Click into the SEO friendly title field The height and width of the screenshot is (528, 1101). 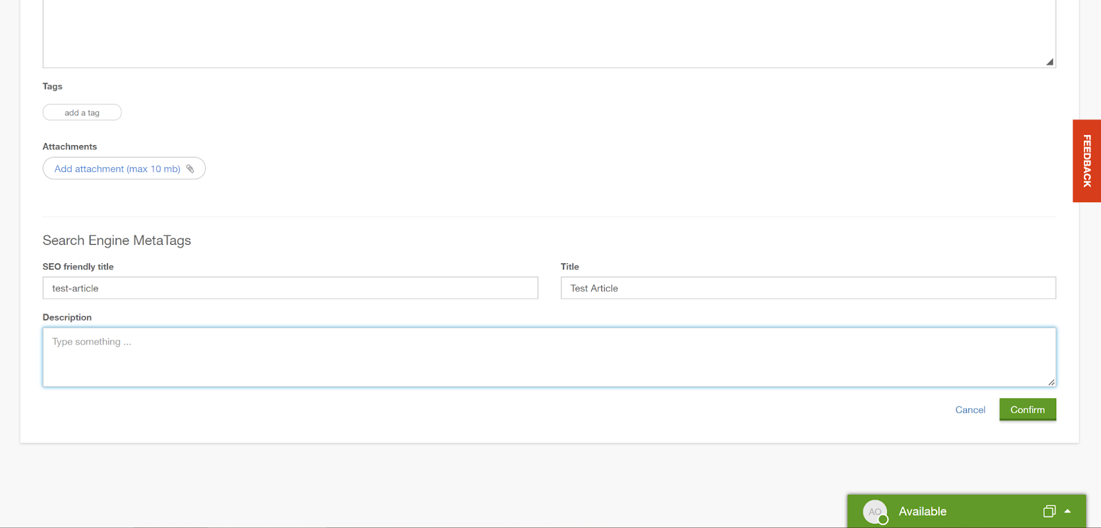(290, 288)
